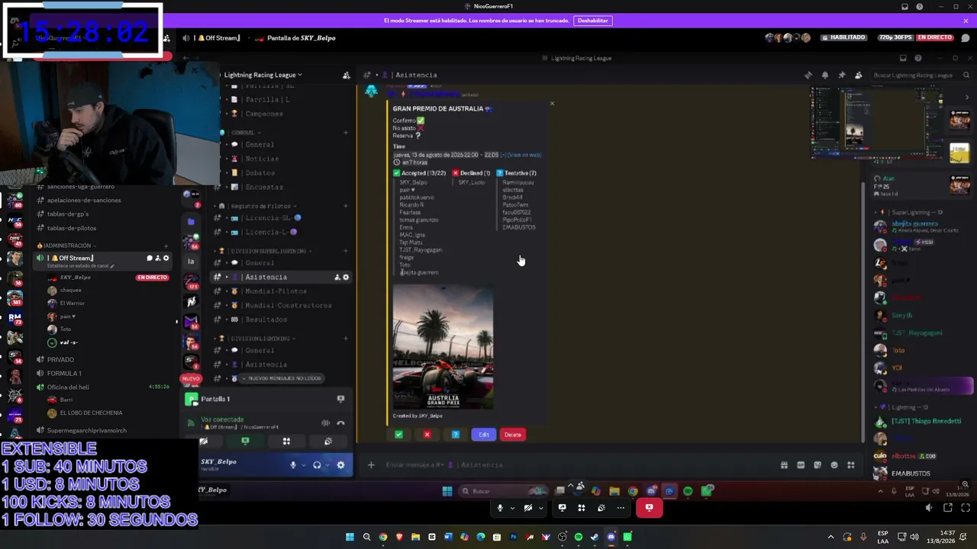Open pinned messages in Asistencia header
This screenshot has height=549, width=977.
pyautogui.click(x=842, y=75)
